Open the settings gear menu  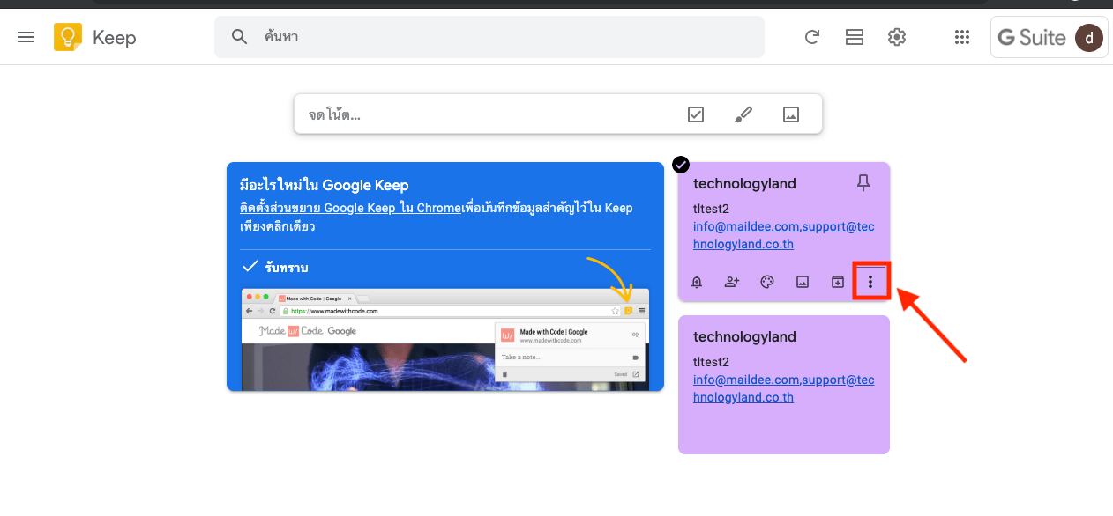pyautogui.click(x=897, y=37)
